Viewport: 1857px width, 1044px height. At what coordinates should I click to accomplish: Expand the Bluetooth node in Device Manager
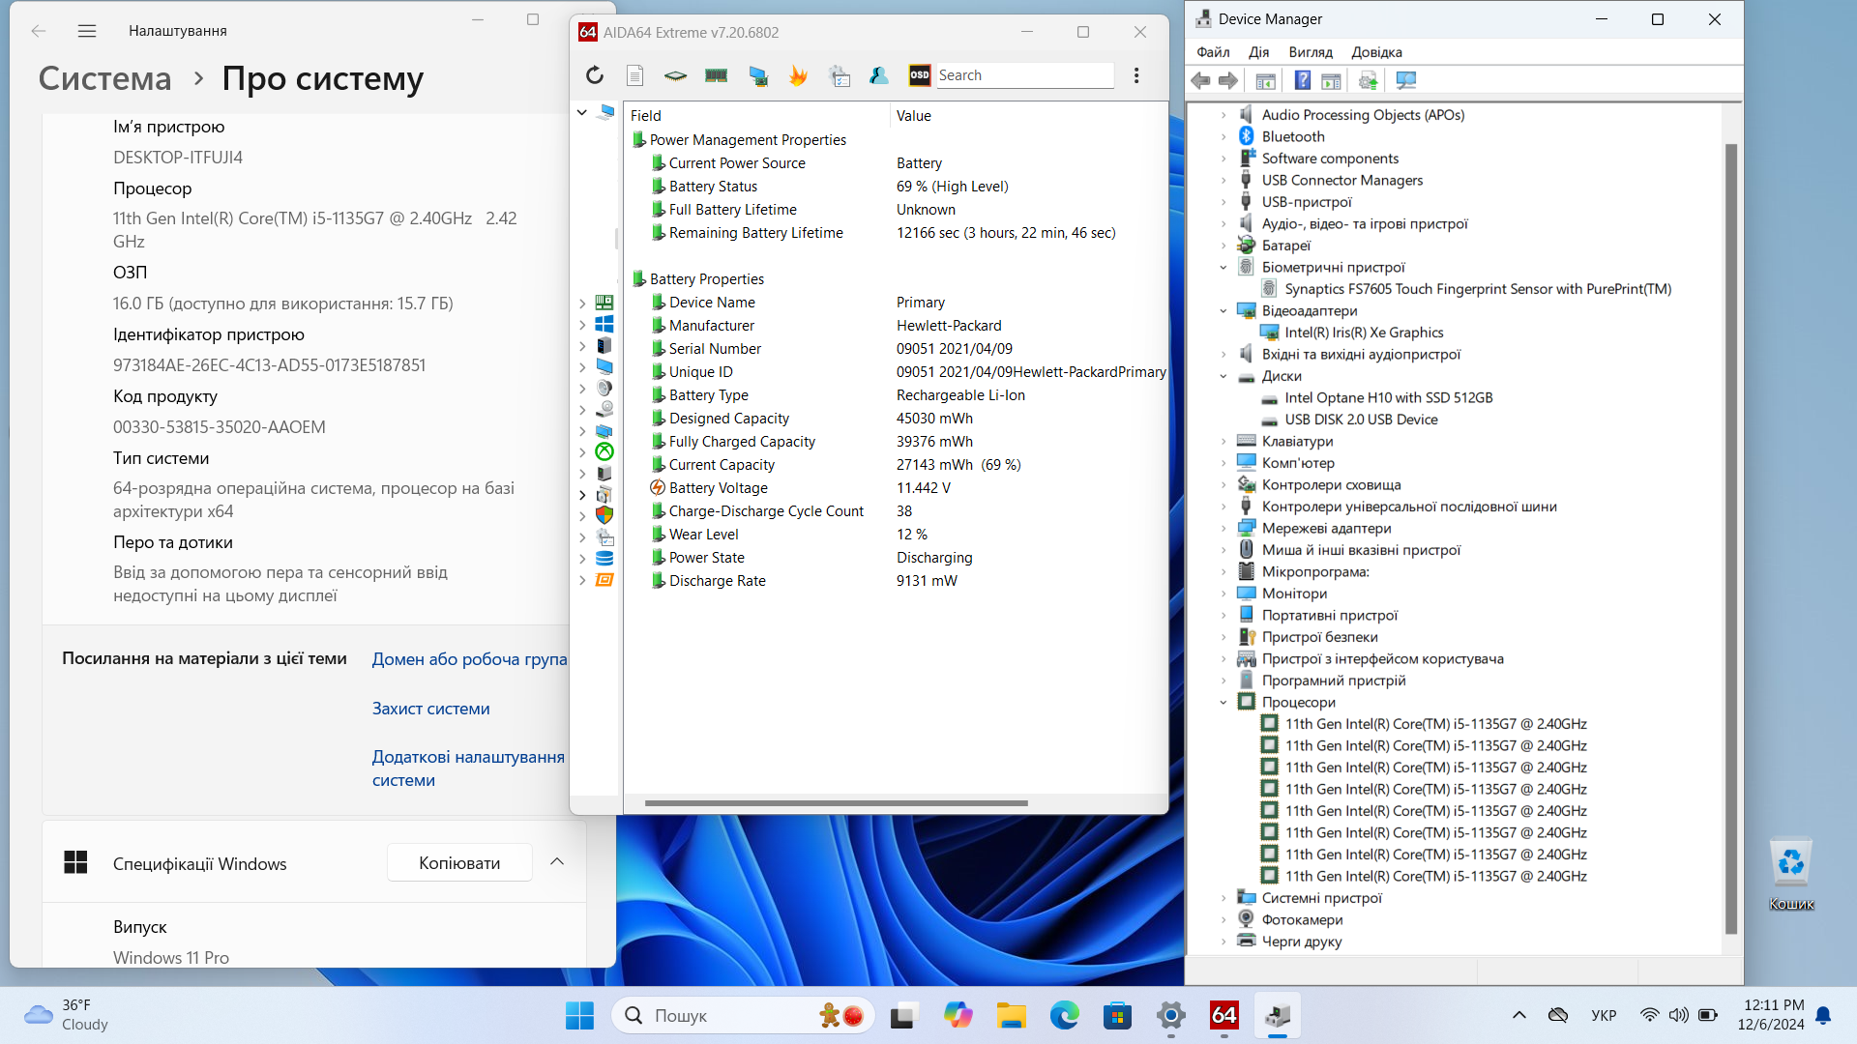[1223, 137]
